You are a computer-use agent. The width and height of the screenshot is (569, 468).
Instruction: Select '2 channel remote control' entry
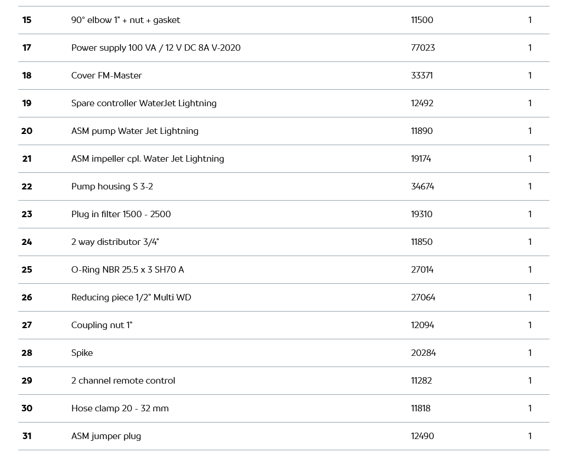(x=123, y=381)
